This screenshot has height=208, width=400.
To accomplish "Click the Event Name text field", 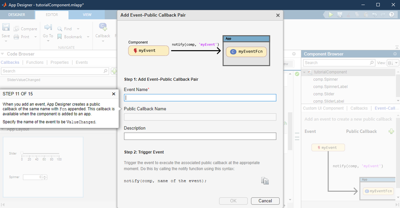I will 200,98.
